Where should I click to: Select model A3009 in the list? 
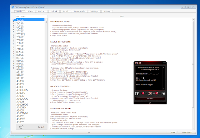tap(30, 84)
